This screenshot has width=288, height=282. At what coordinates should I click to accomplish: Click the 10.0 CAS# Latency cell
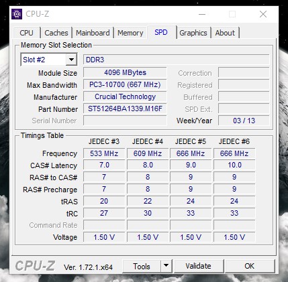234,165
